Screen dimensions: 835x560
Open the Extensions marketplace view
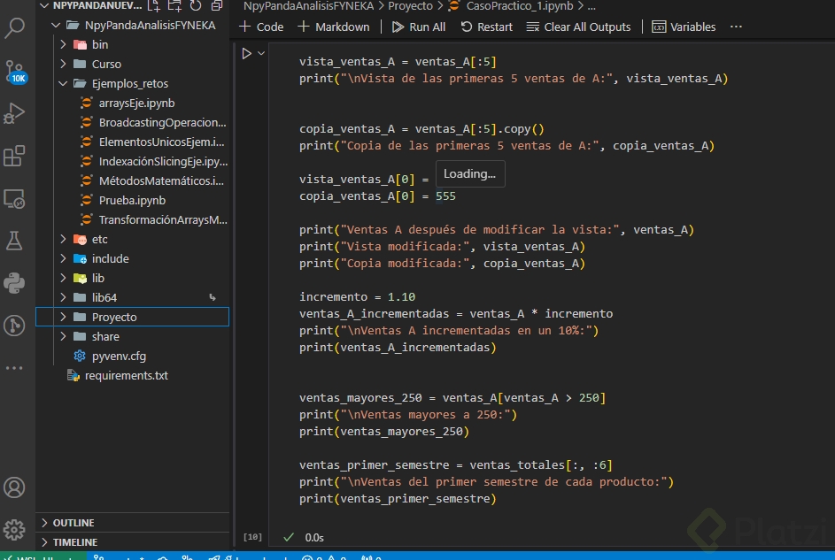click(x=15, y=157)
